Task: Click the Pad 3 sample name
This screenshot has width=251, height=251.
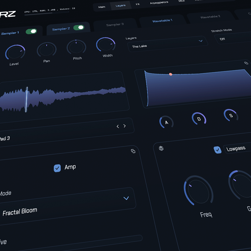Action: click(5, 138)
